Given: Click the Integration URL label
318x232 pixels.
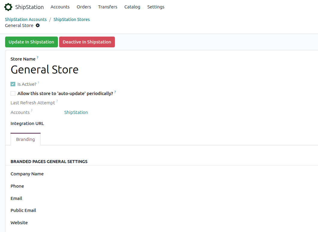Looking at the screenshot, I should click(x=27, y=123).
